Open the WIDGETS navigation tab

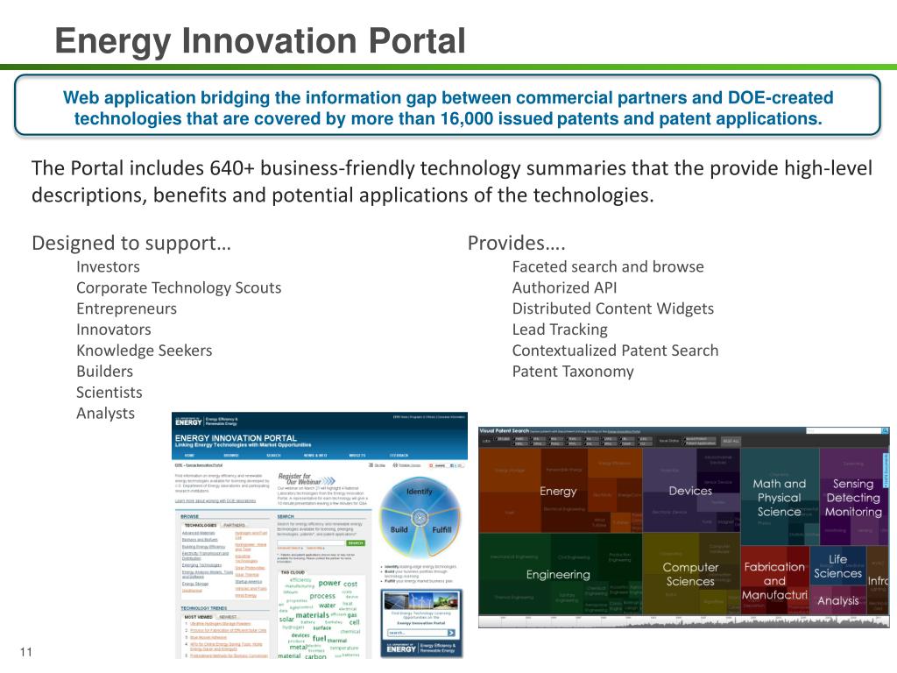click(x=357, y=456)
